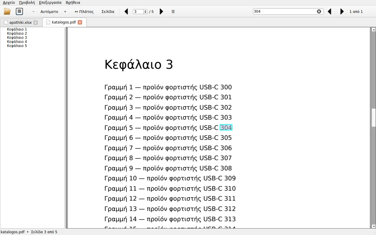Open the hamburger options menu
376x235 pixels.
[x=173, y=12]
